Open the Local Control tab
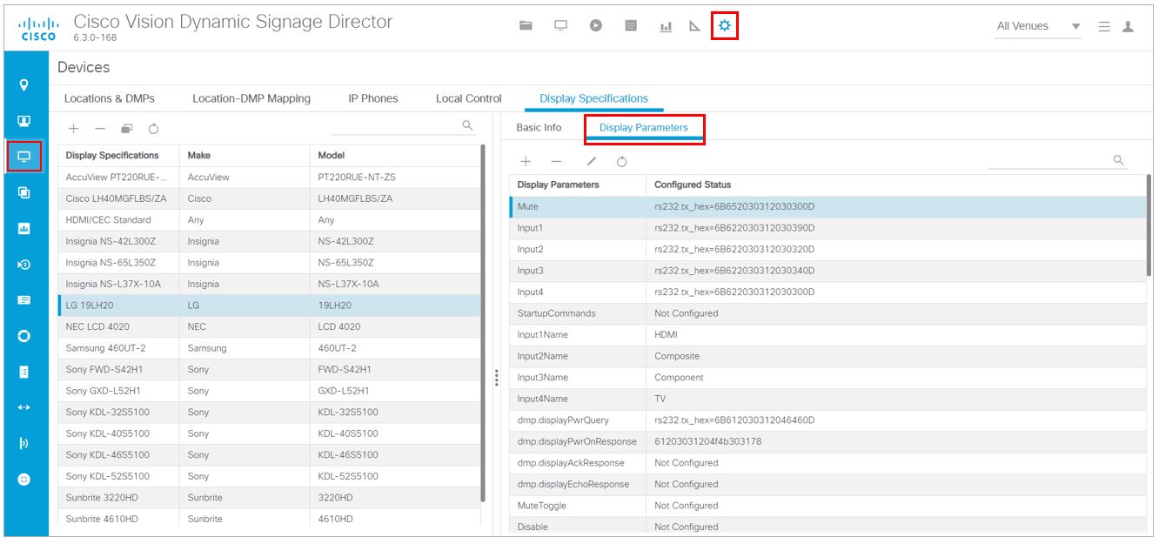This screenshot has height=544, width=1159. tap(469, 98)
